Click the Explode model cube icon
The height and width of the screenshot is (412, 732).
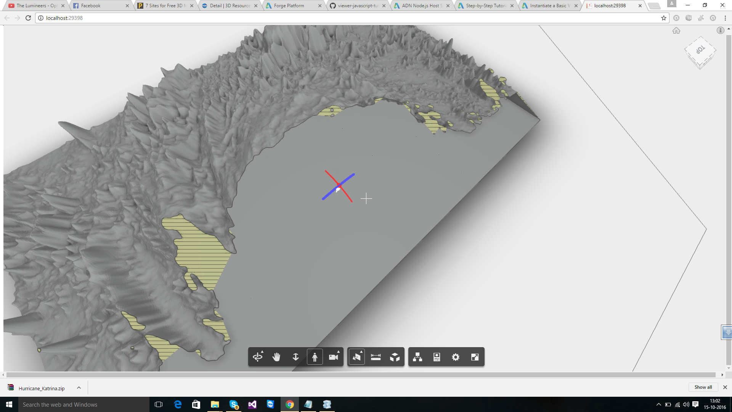coord(395,357)
